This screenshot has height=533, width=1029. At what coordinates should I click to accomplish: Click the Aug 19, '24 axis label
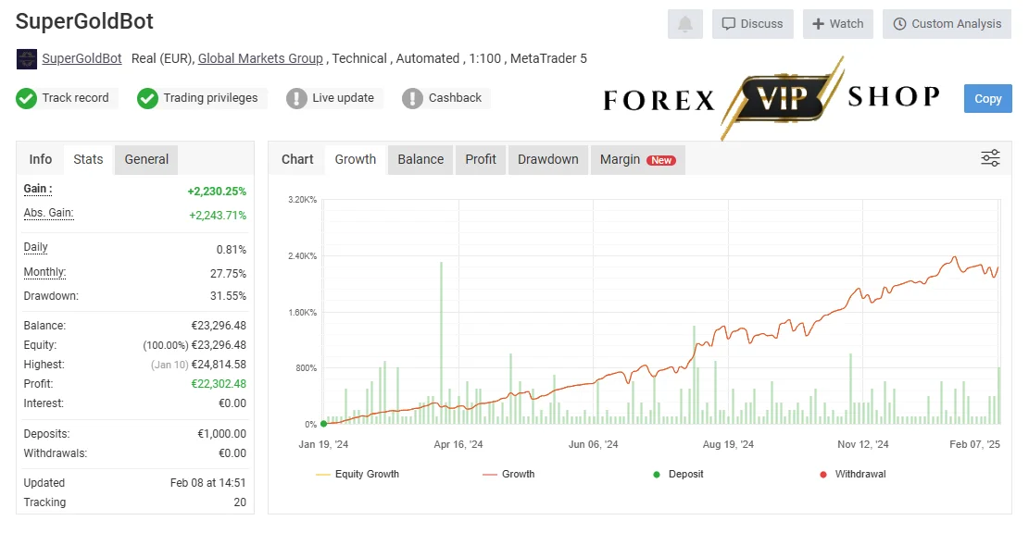click(728, 444)
